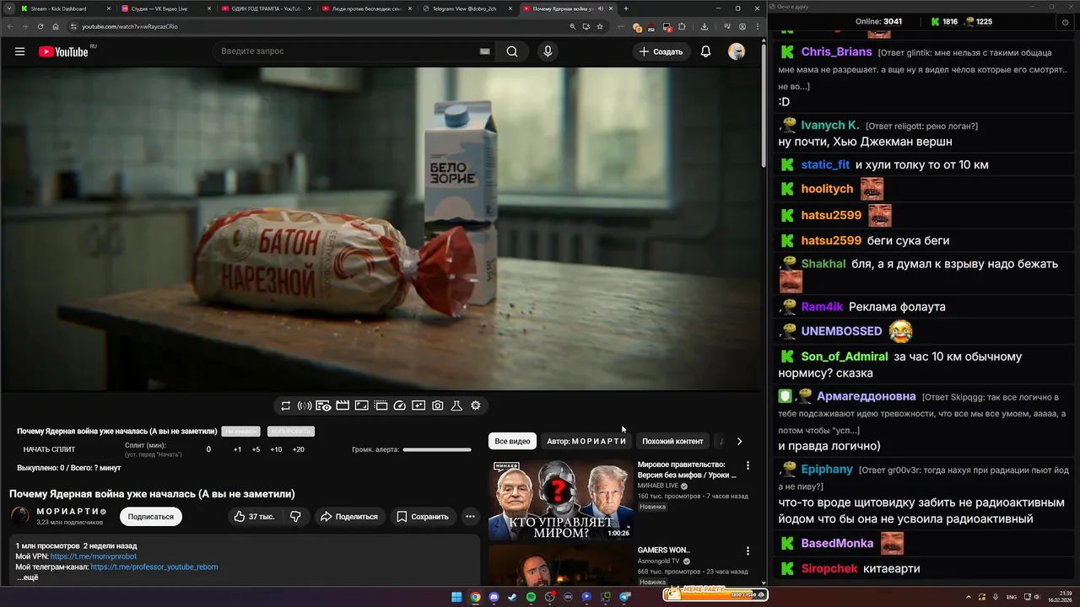Open the flask experiments icon
This screenshot has height=607, width=1080.
[456, 406]
